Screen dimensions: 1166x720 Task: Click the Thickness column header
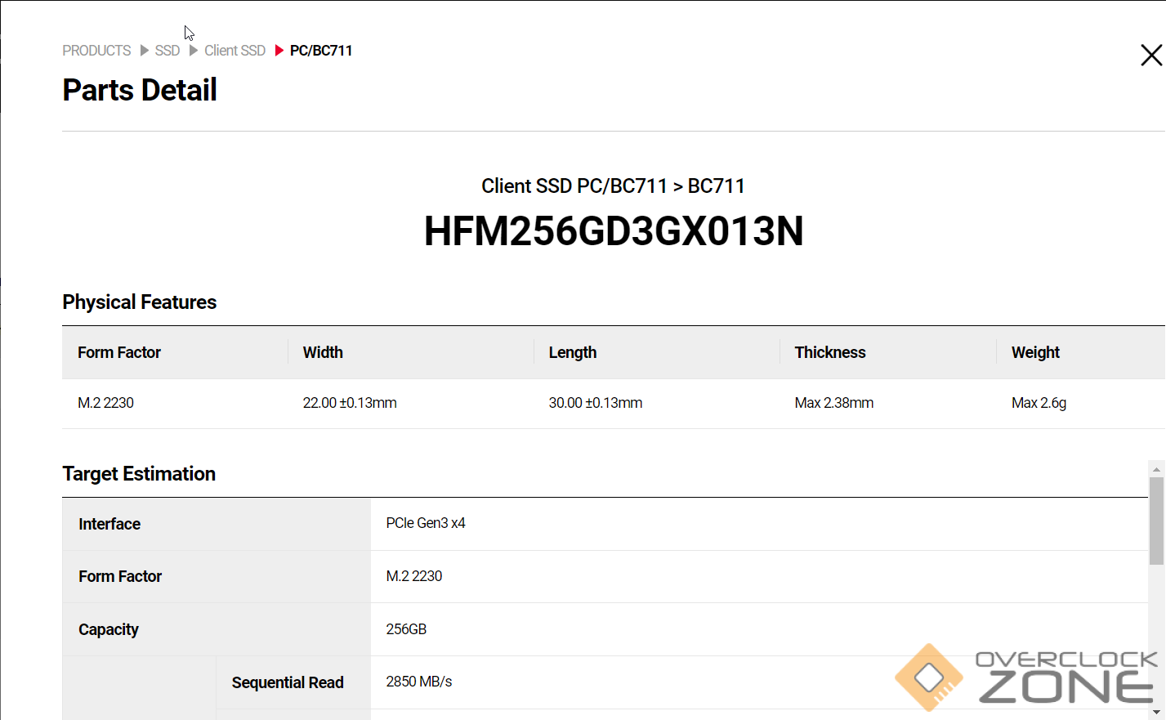[x=830, y=352]
